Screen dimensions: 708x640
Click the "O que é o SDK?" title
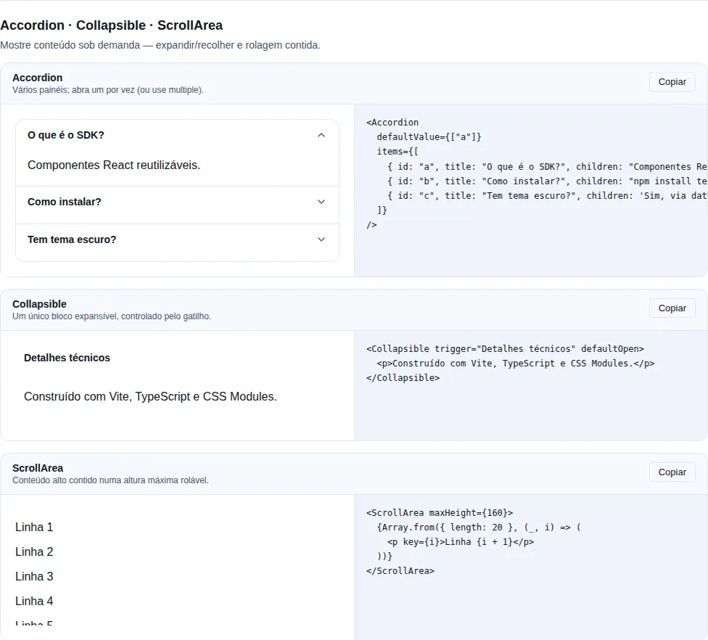pyautogui.click(x=66, y=135)
